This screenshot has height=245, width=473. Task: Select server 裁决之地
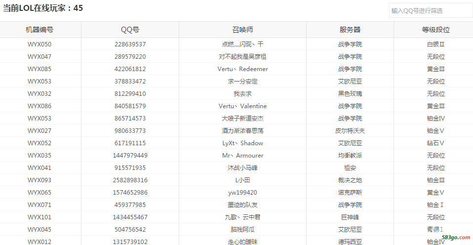coord(350,180)
